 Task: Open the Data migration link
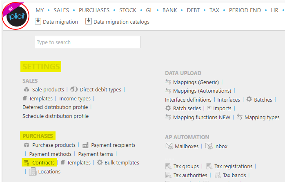[x=60, y=22]
